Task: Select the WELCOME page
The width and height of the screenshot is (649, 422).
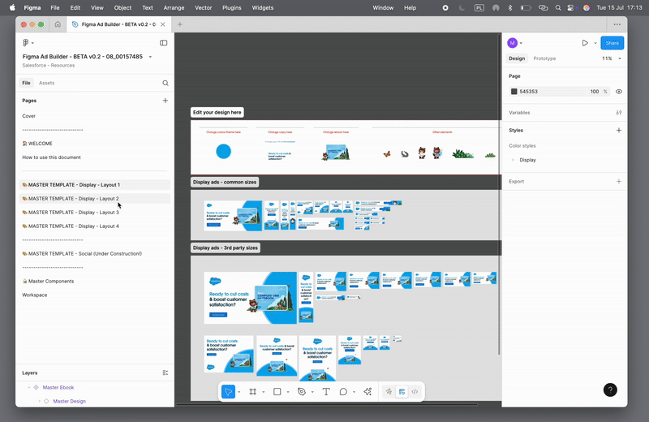Action: pyautogui.click(x=94, y=144)
